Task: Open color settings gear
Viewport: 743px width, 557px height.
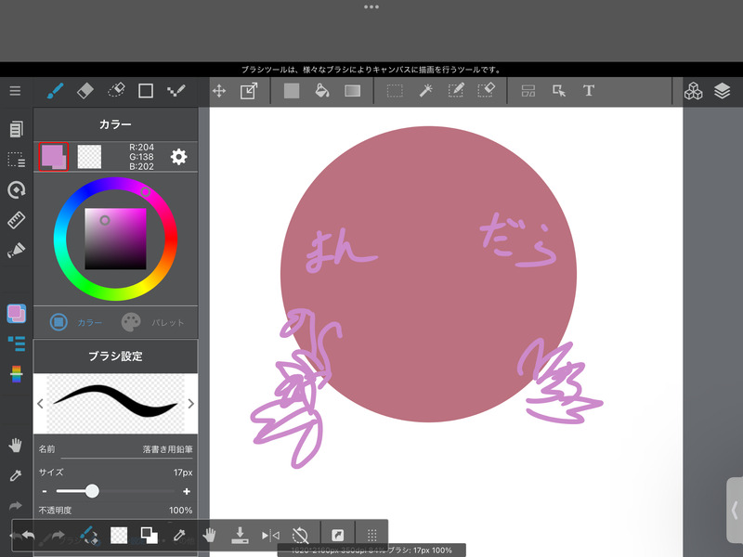Action: [x=178, y=157]
